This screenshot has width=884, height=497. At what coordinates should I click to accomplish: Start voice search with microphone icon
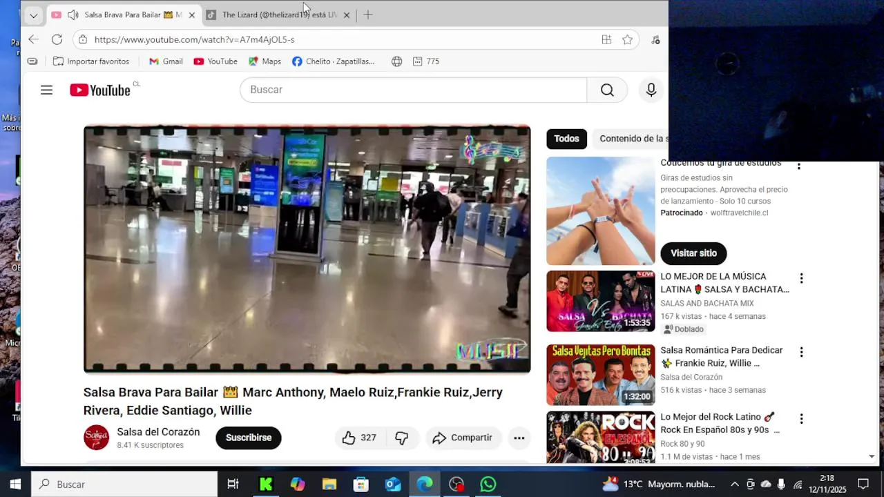[651, 90]
